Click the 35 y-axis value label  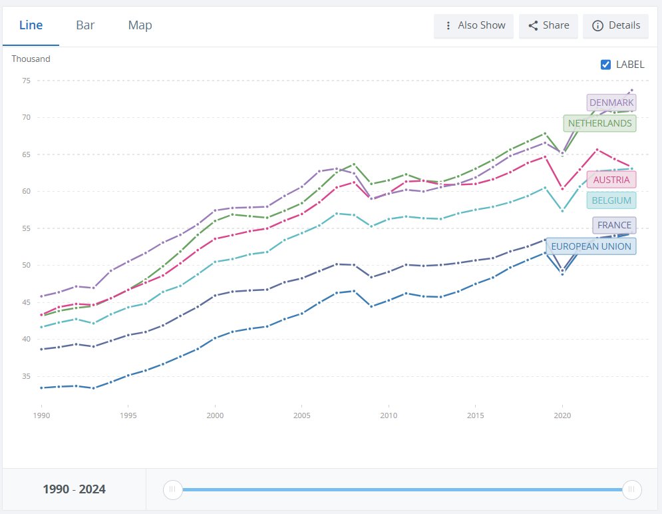pyautogui.click(x=26, y=376)
